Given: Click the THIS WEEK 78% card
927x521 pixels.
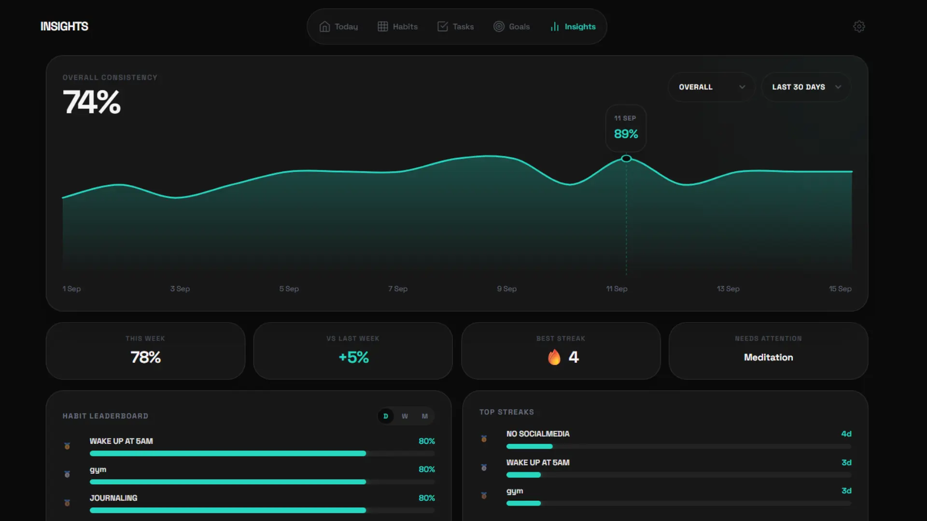Looking at the screenshot, I should click(145, 351).
